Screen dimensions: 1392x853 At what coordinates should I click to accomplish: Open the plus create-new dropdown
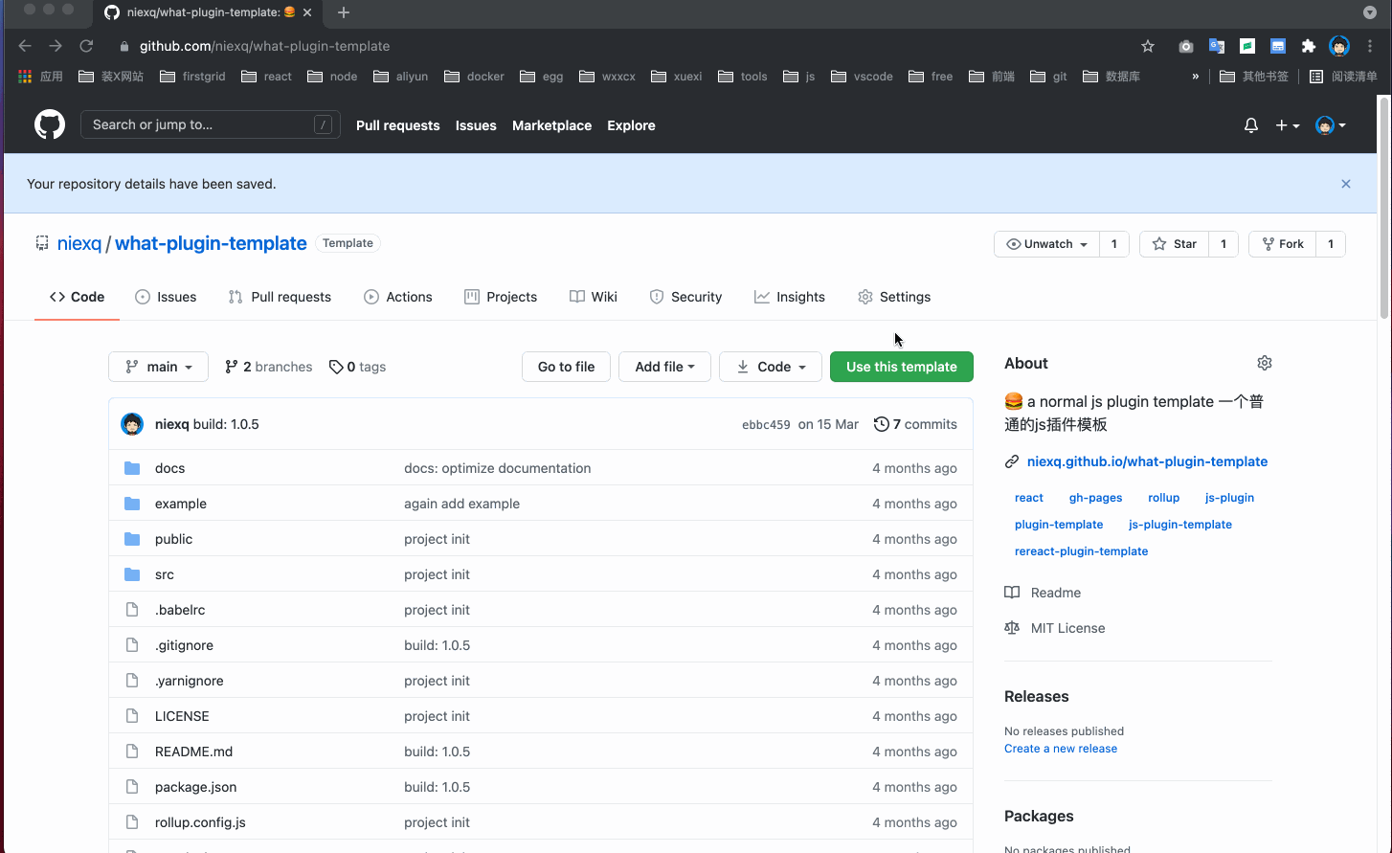tap(1287, 125)
